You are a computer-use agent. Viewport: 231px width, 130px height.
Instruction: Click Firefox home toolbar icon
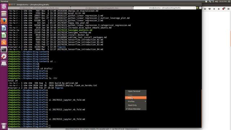[x=219, y=9]
